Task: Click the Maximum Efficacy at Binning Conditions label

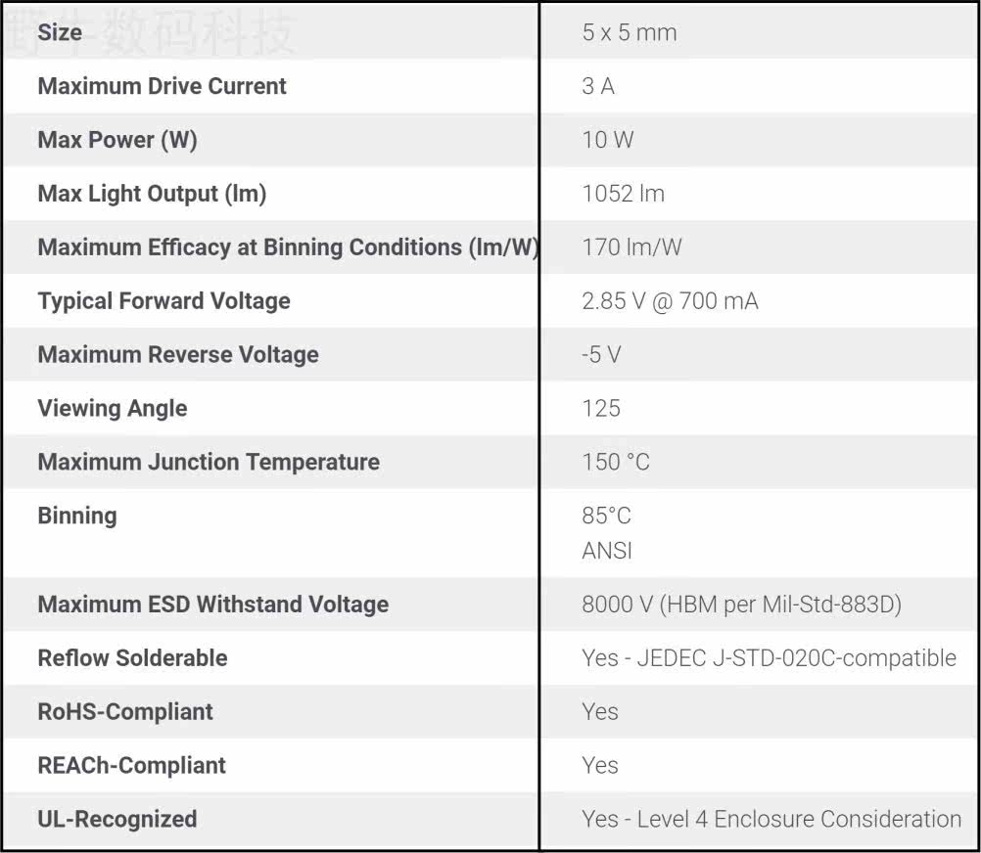Action: pyautogui.click(x=287, y=247)
